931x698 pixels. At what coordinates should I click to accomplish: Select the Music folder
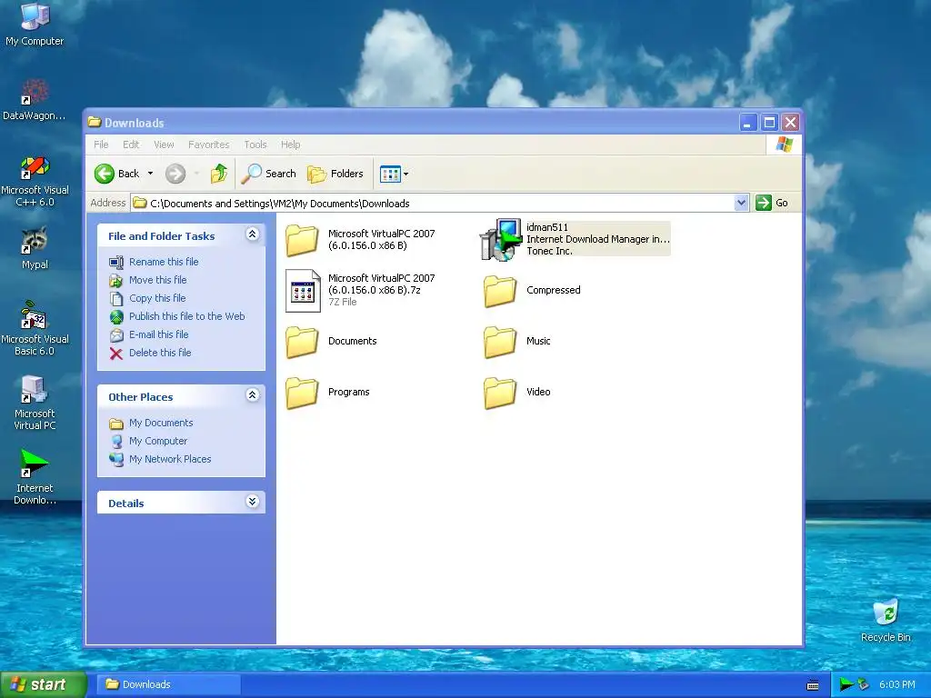pyautogui.click(x=516, y=342)
